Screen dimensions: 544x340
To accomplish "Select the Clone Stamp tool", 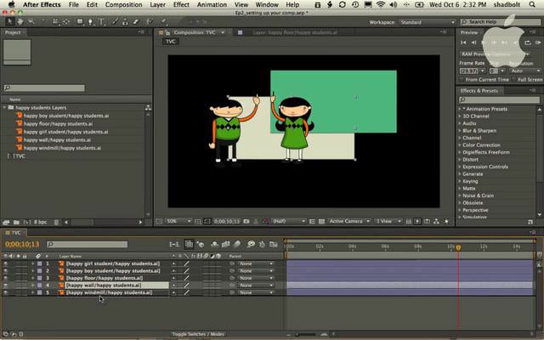I will click(125, 21).
